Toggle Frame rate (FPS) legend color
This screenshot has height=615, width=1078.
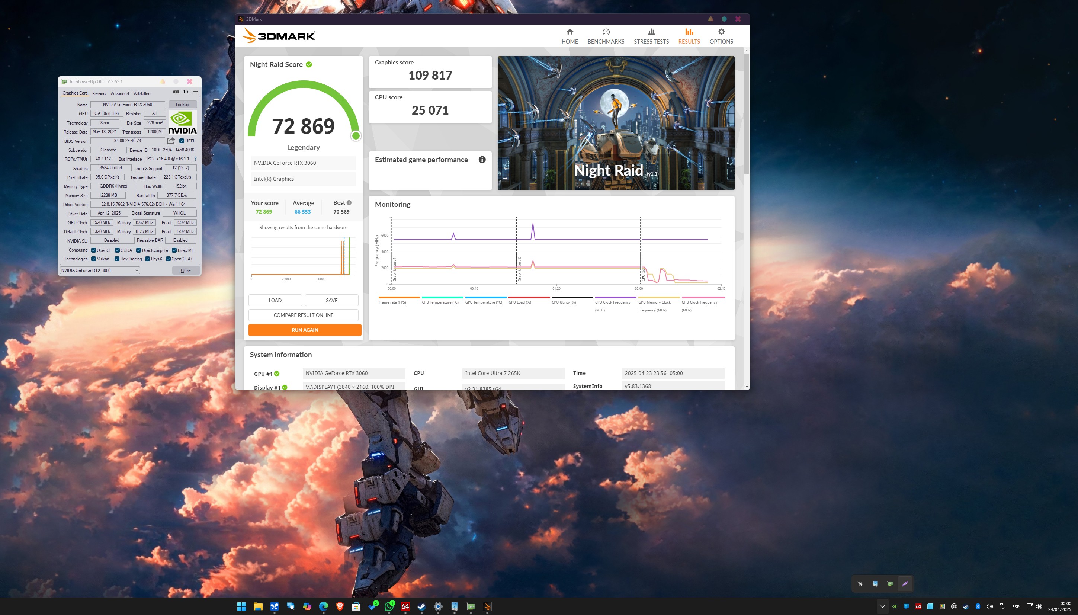399,297
